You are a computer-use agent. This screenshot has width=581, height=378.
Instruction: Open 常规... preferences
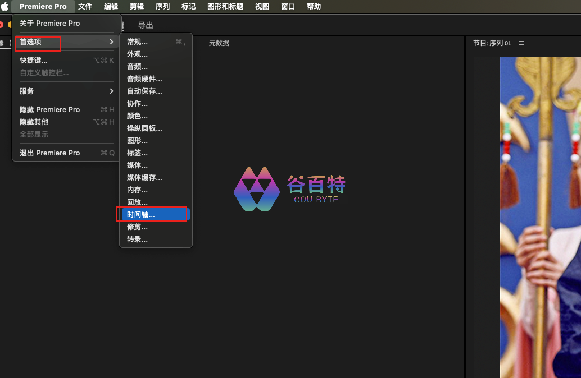pos(138,42)
